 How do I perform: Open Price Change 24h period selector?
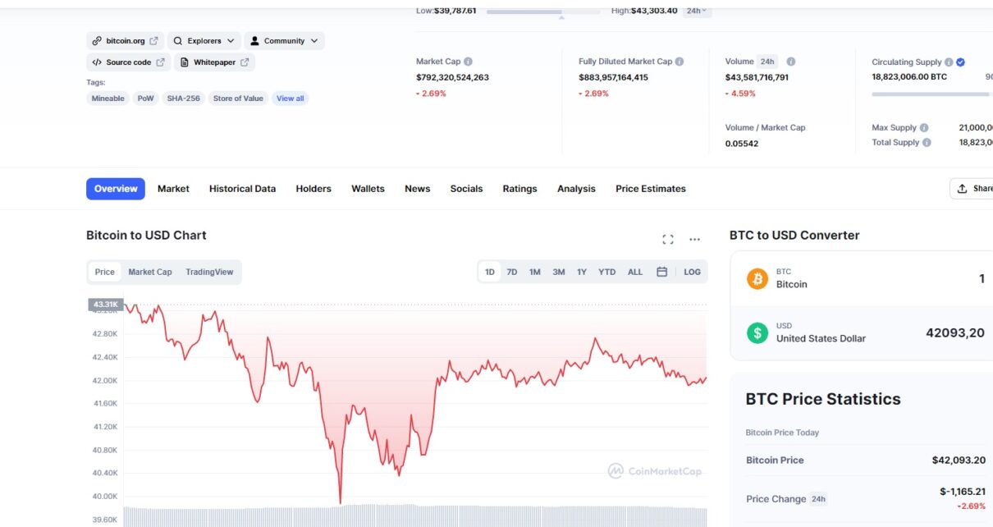coord(819,499)
